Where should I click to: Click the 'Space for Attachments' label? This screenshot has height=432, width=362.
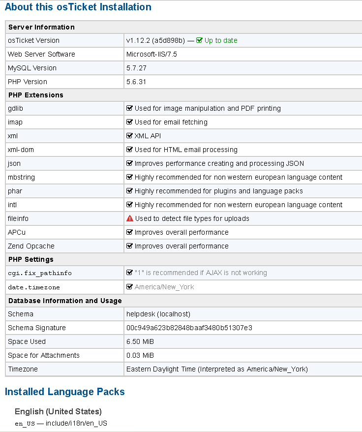[43, 355]
